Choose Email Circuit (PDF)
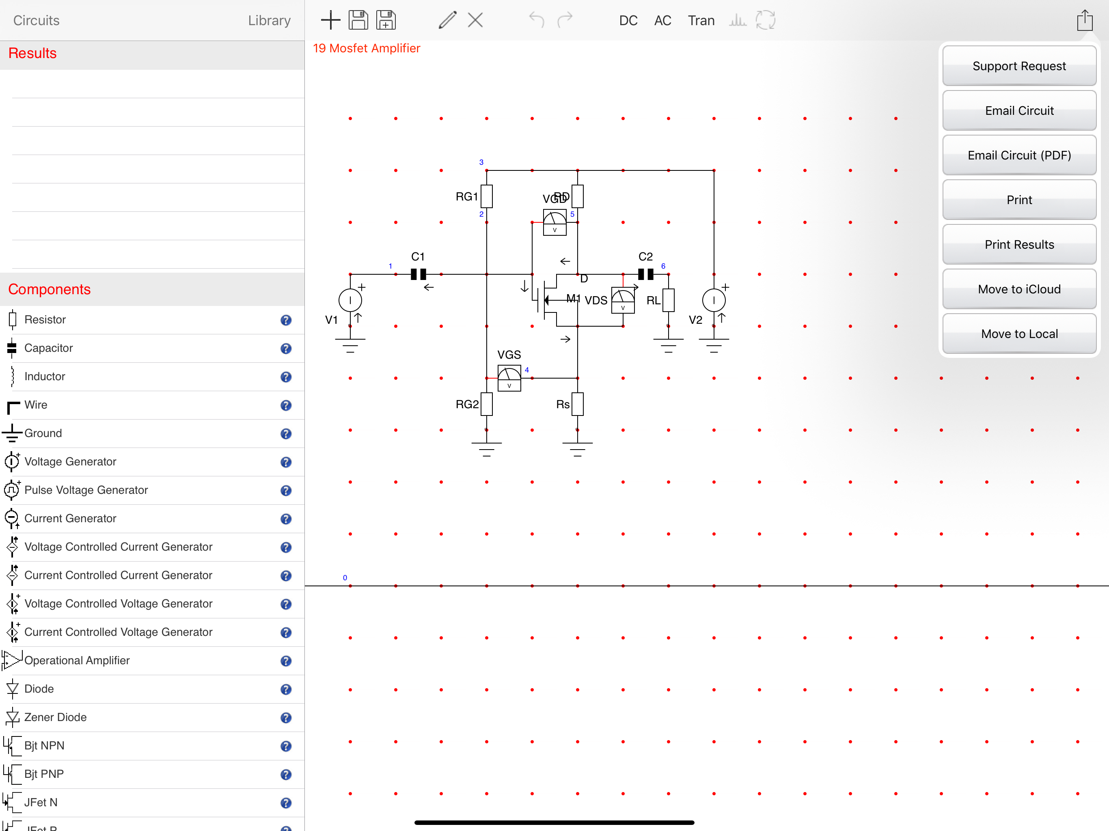 (x=1019, y=155)
